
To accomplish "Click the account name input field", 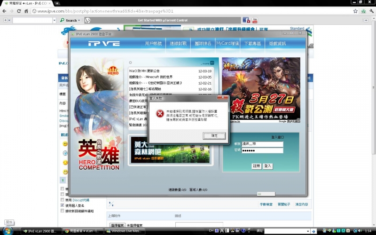I will (x=262, y=144).
